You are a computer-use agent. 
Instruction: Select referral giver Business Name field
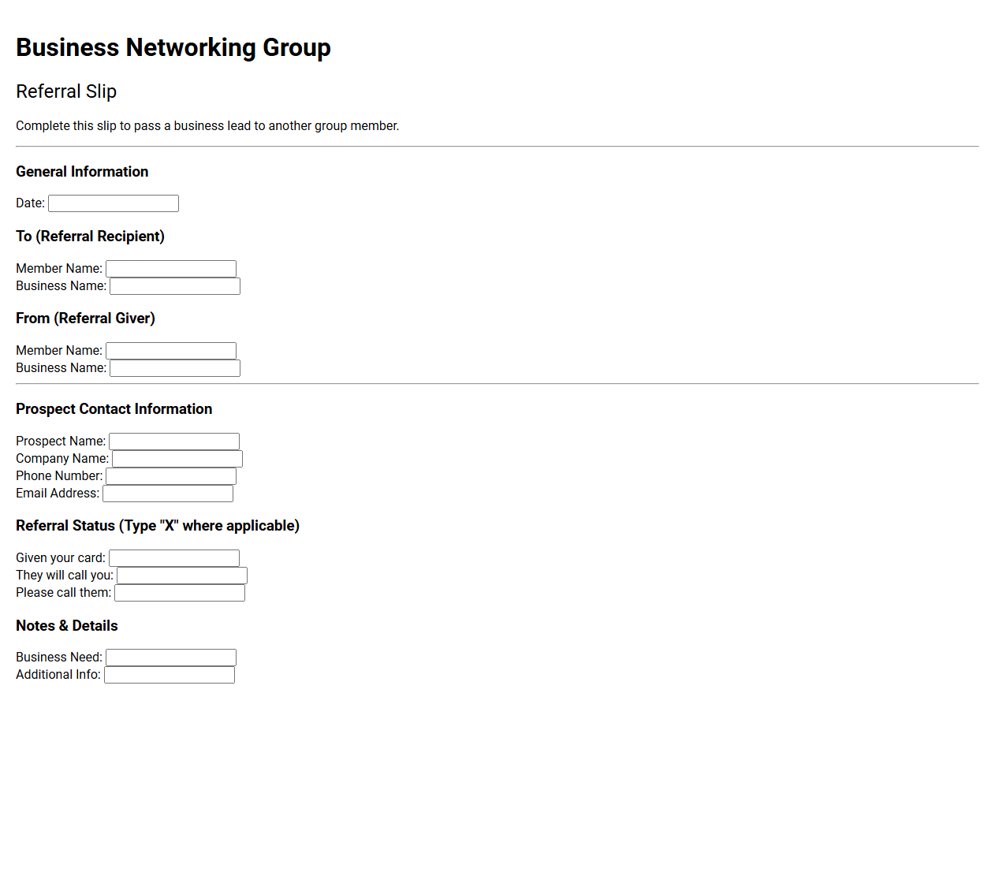tap(175, 368)
